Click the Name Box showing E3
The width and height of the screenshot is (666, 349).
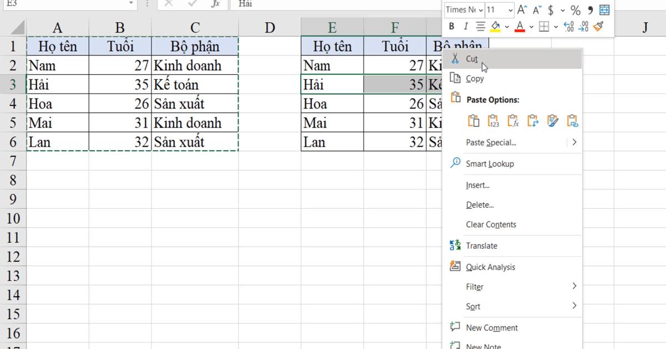(x=67, y=4)
